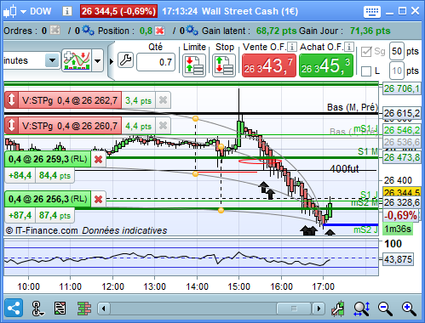
Task: Open the on-screen keyboard shortcut icon
Action: [371, 12]
